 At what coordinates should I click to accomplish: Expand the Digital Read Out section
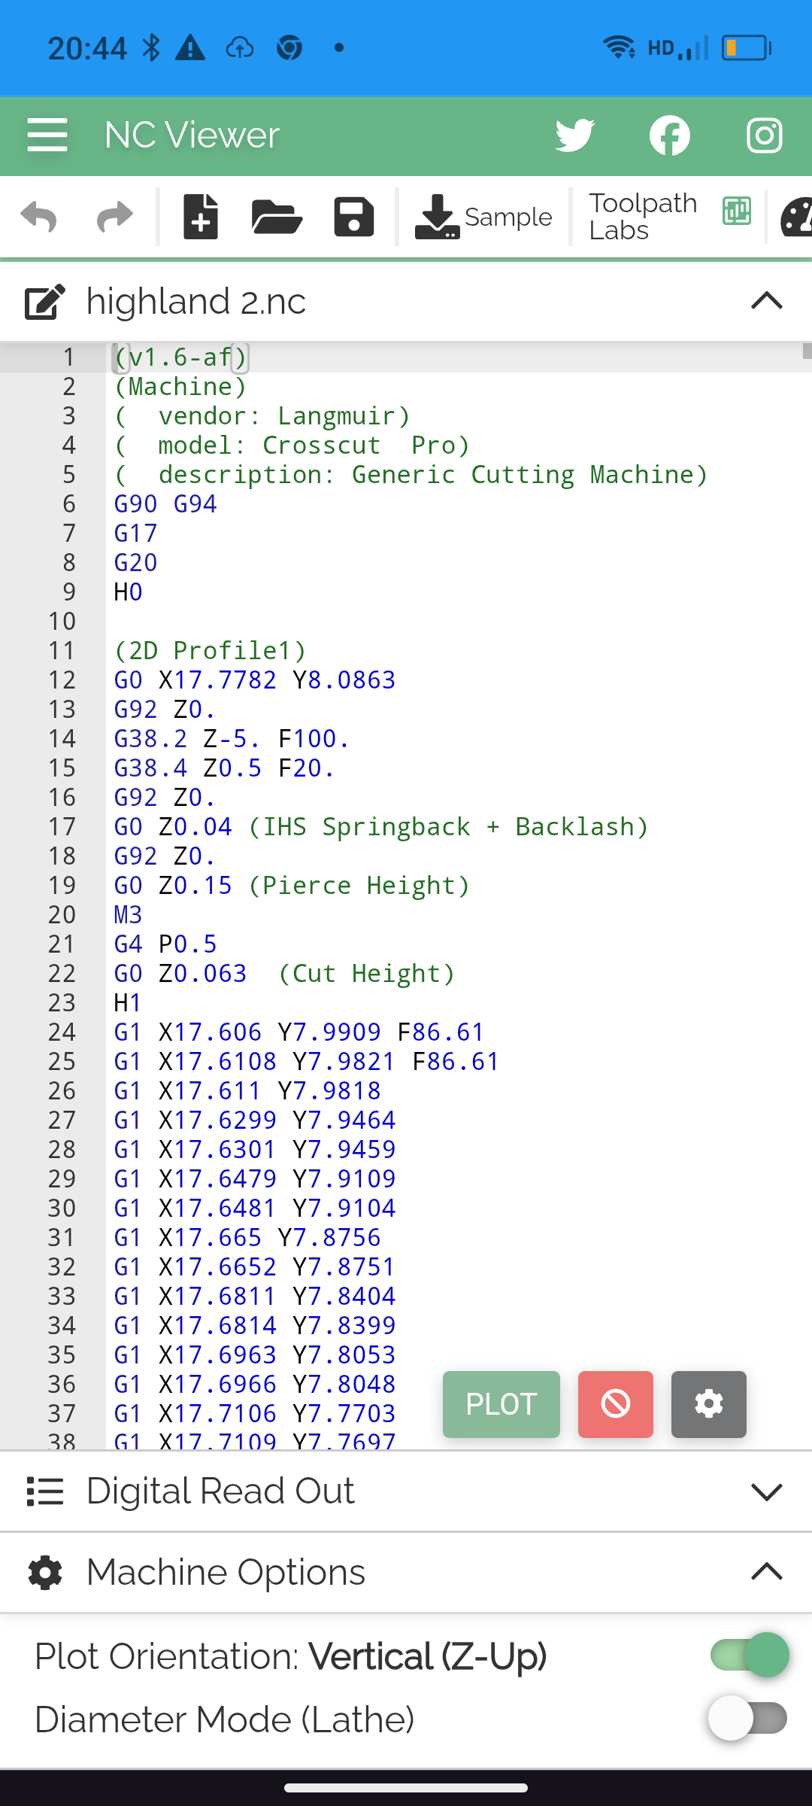(766, 1491)
